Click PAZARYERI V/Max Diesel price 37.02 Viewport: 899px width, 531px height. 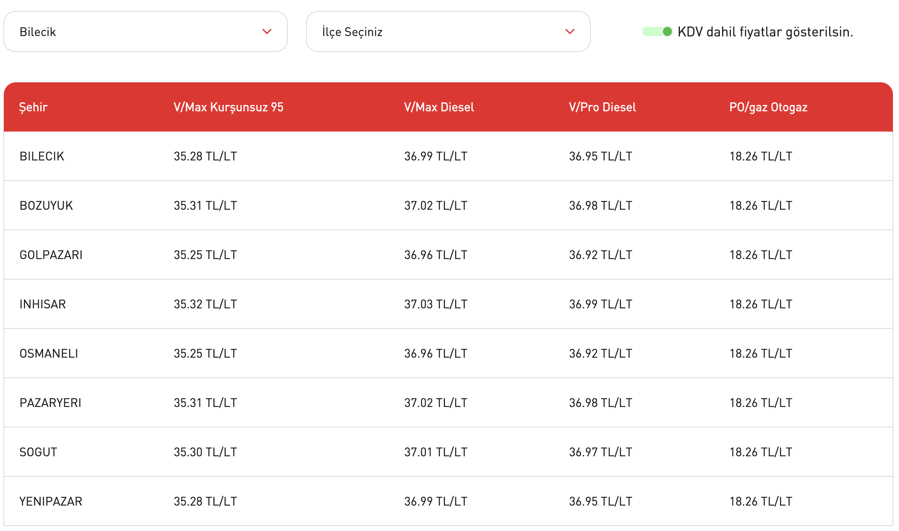(435, 403)
